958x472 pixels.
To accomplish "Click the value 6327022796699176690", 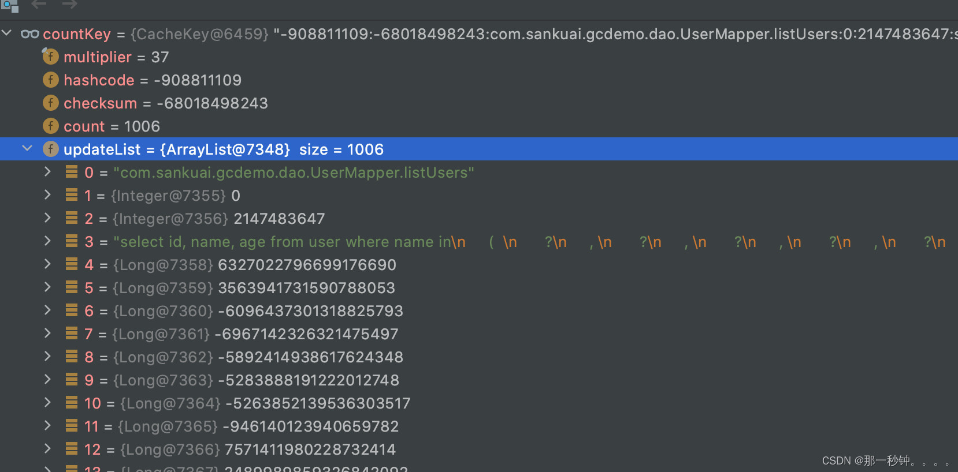I will pyautogui.click(x=307, y=265).
